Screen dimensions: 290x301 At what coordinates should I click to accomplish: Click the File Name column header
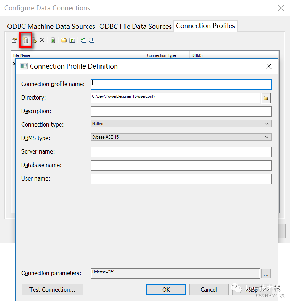(78, 55)
